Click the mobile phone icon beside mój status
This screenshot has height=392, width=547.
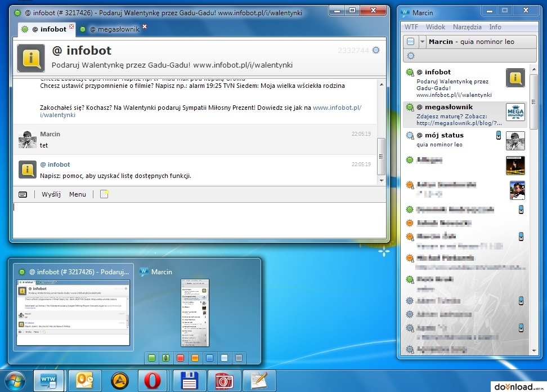(x=499, y=135)
